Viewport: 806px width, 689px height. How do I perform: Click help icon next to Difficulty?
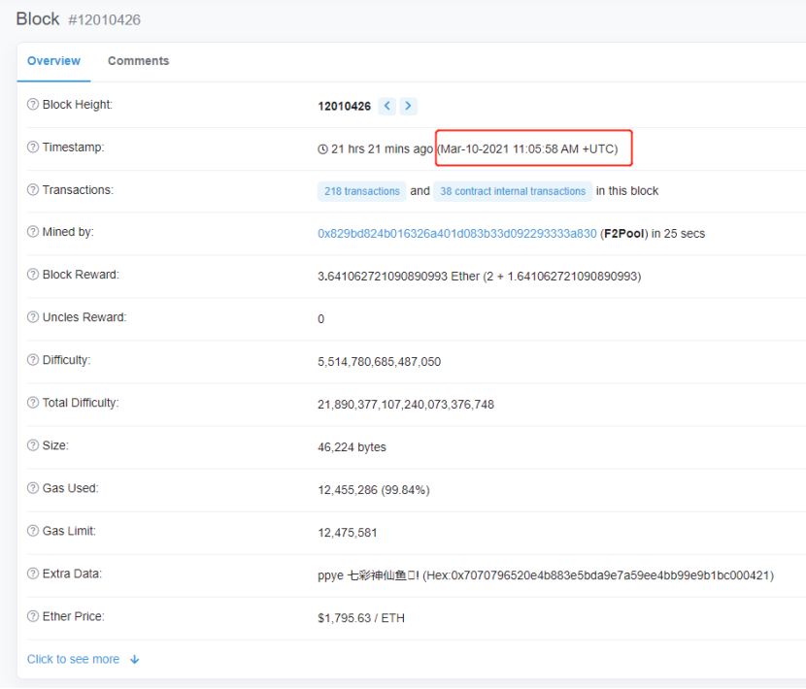pyautogui.click(x=33, y=361)
